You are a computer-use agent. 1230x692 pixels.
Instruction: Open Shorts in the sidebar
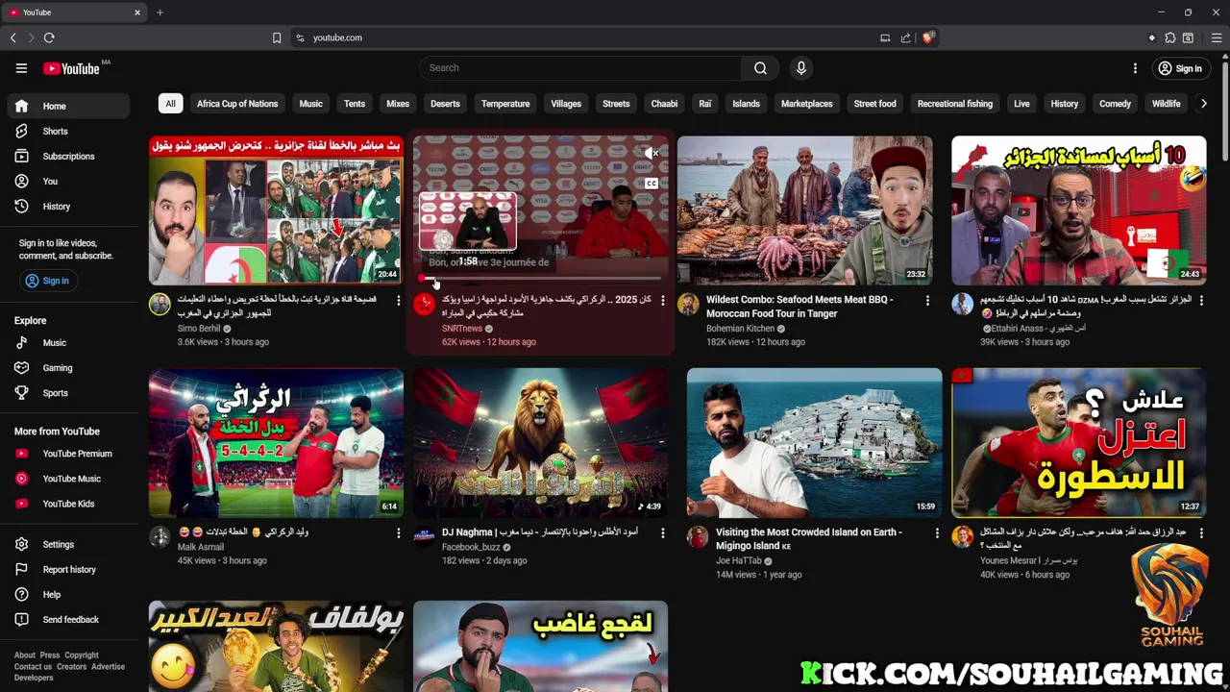pyautogui.click(x=68, y=131)
